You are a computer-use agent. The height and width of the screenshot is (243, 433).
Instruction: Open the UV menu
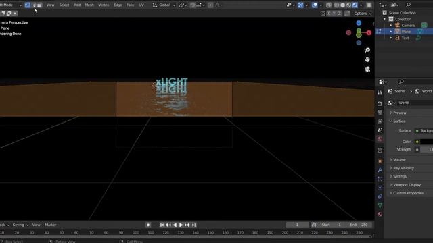coord(141,5)
